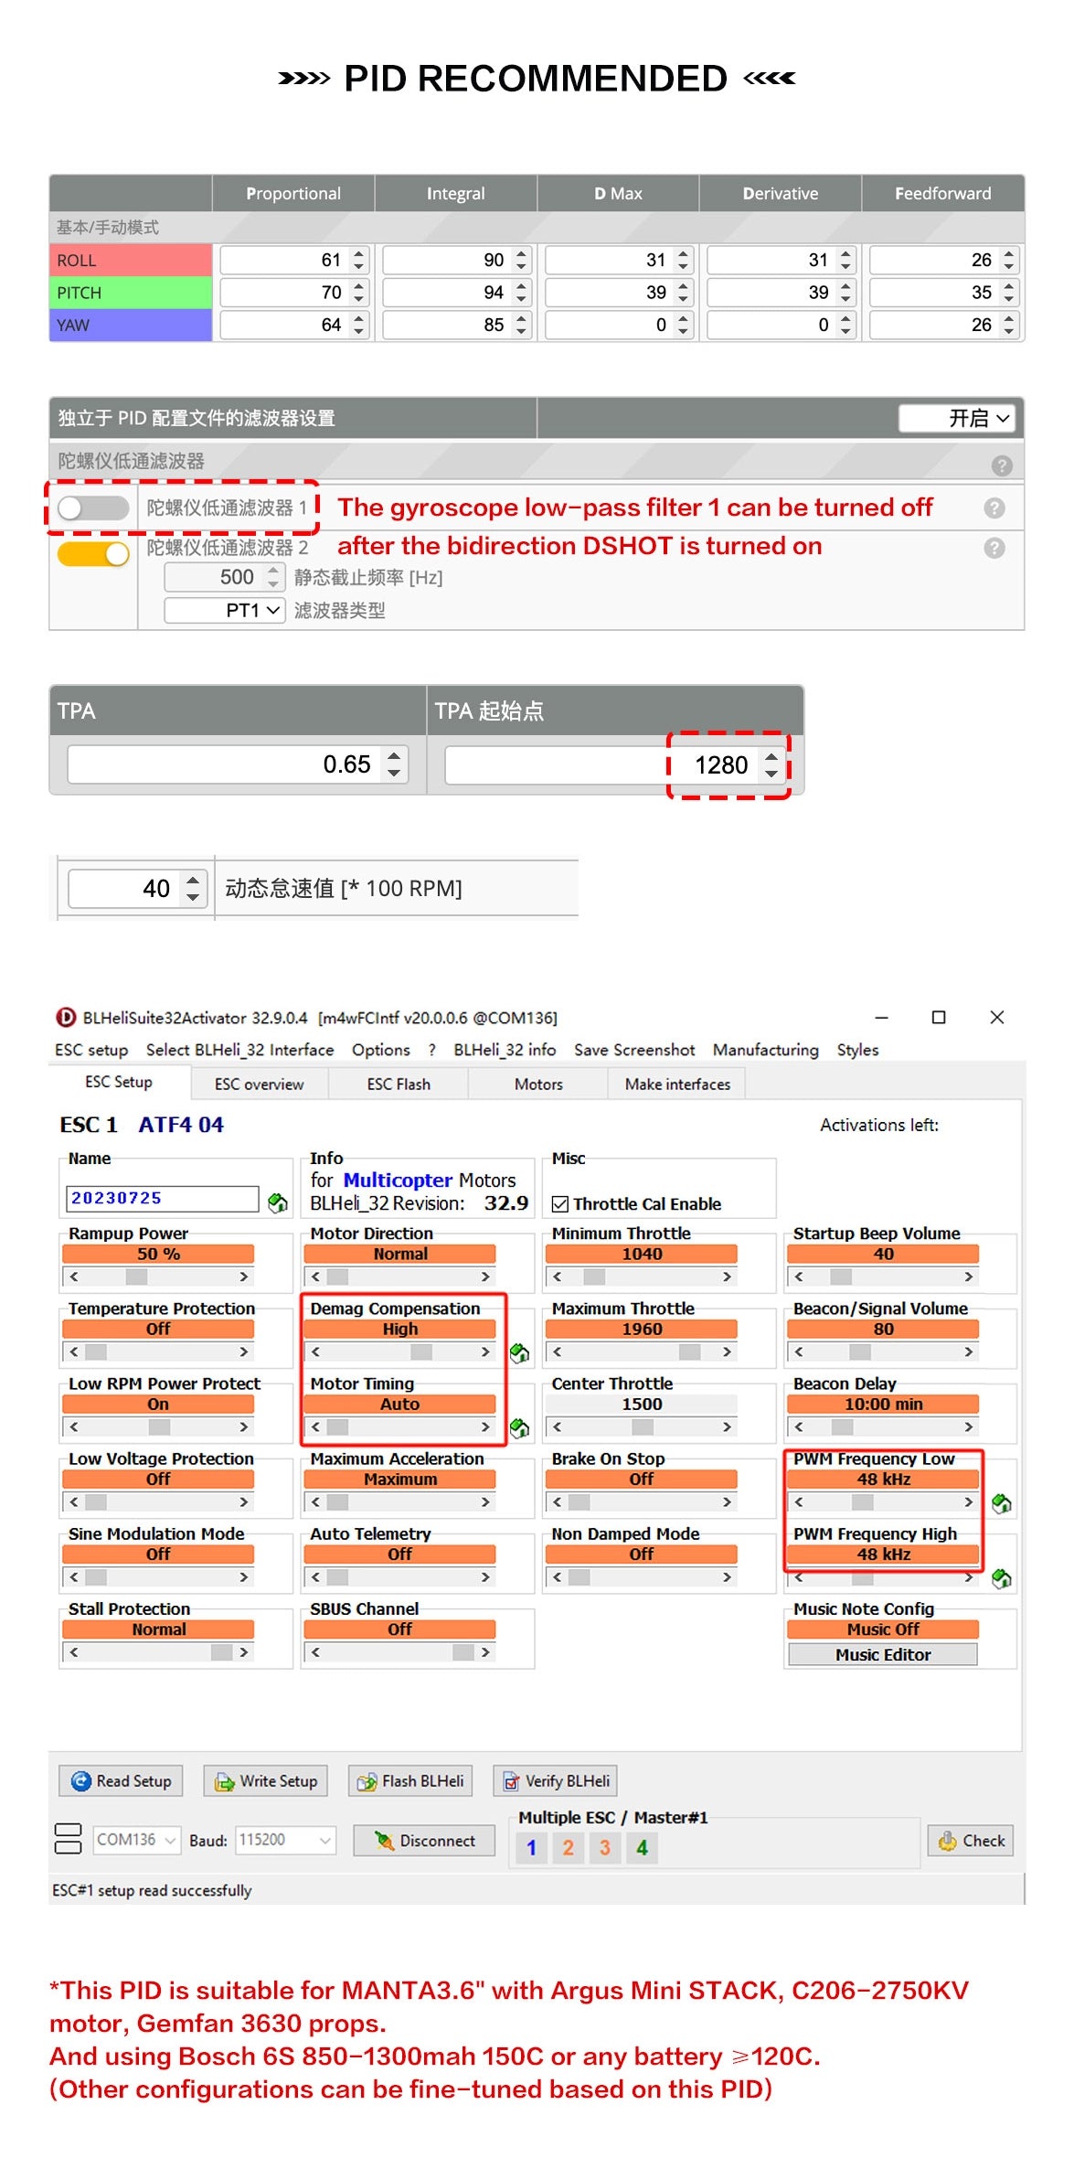
Task: Open the PT1 filter type dropdown
Action: coord(225,611)
